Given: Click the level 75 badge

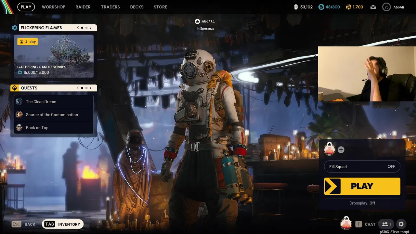Looking at the screenshot, I should coord(386,7).
